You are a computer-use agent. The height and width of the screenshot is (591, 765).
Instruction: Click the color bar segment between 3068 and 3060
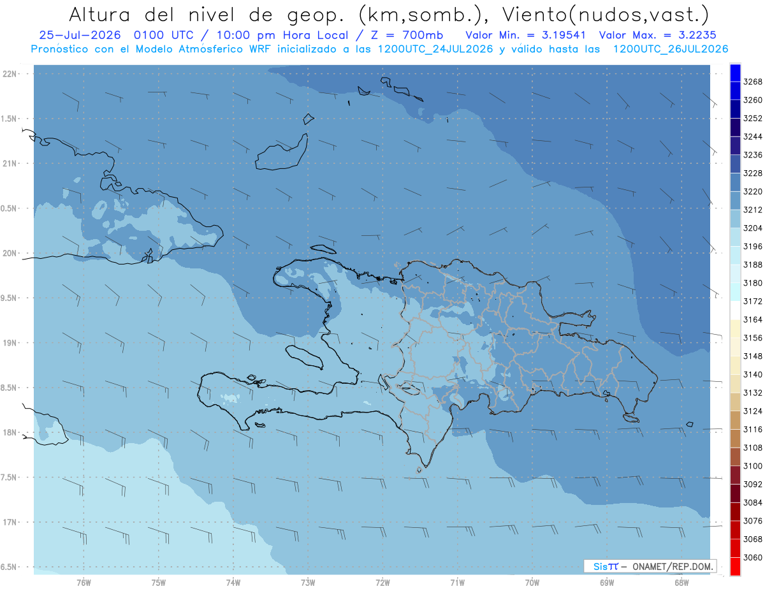tap(735, 548)
